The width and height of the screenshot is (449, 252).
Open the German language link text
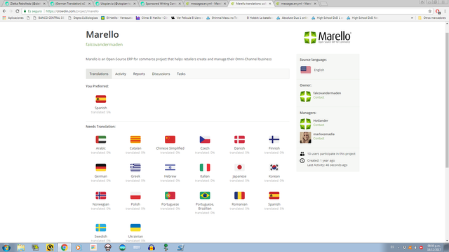[101, 176]
